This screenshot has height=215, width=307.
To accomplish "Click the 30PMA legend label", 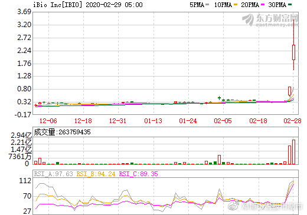I will (277, 5).
